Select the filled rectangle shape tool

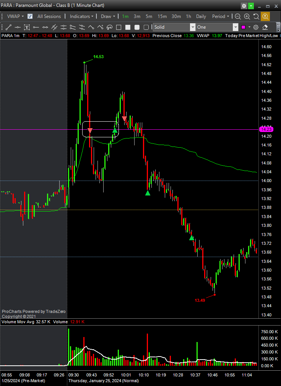click(128, 27)
